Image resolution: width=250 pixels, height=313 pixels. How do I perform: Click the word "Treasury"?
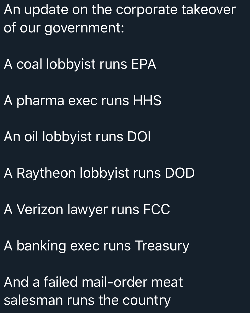162,246
